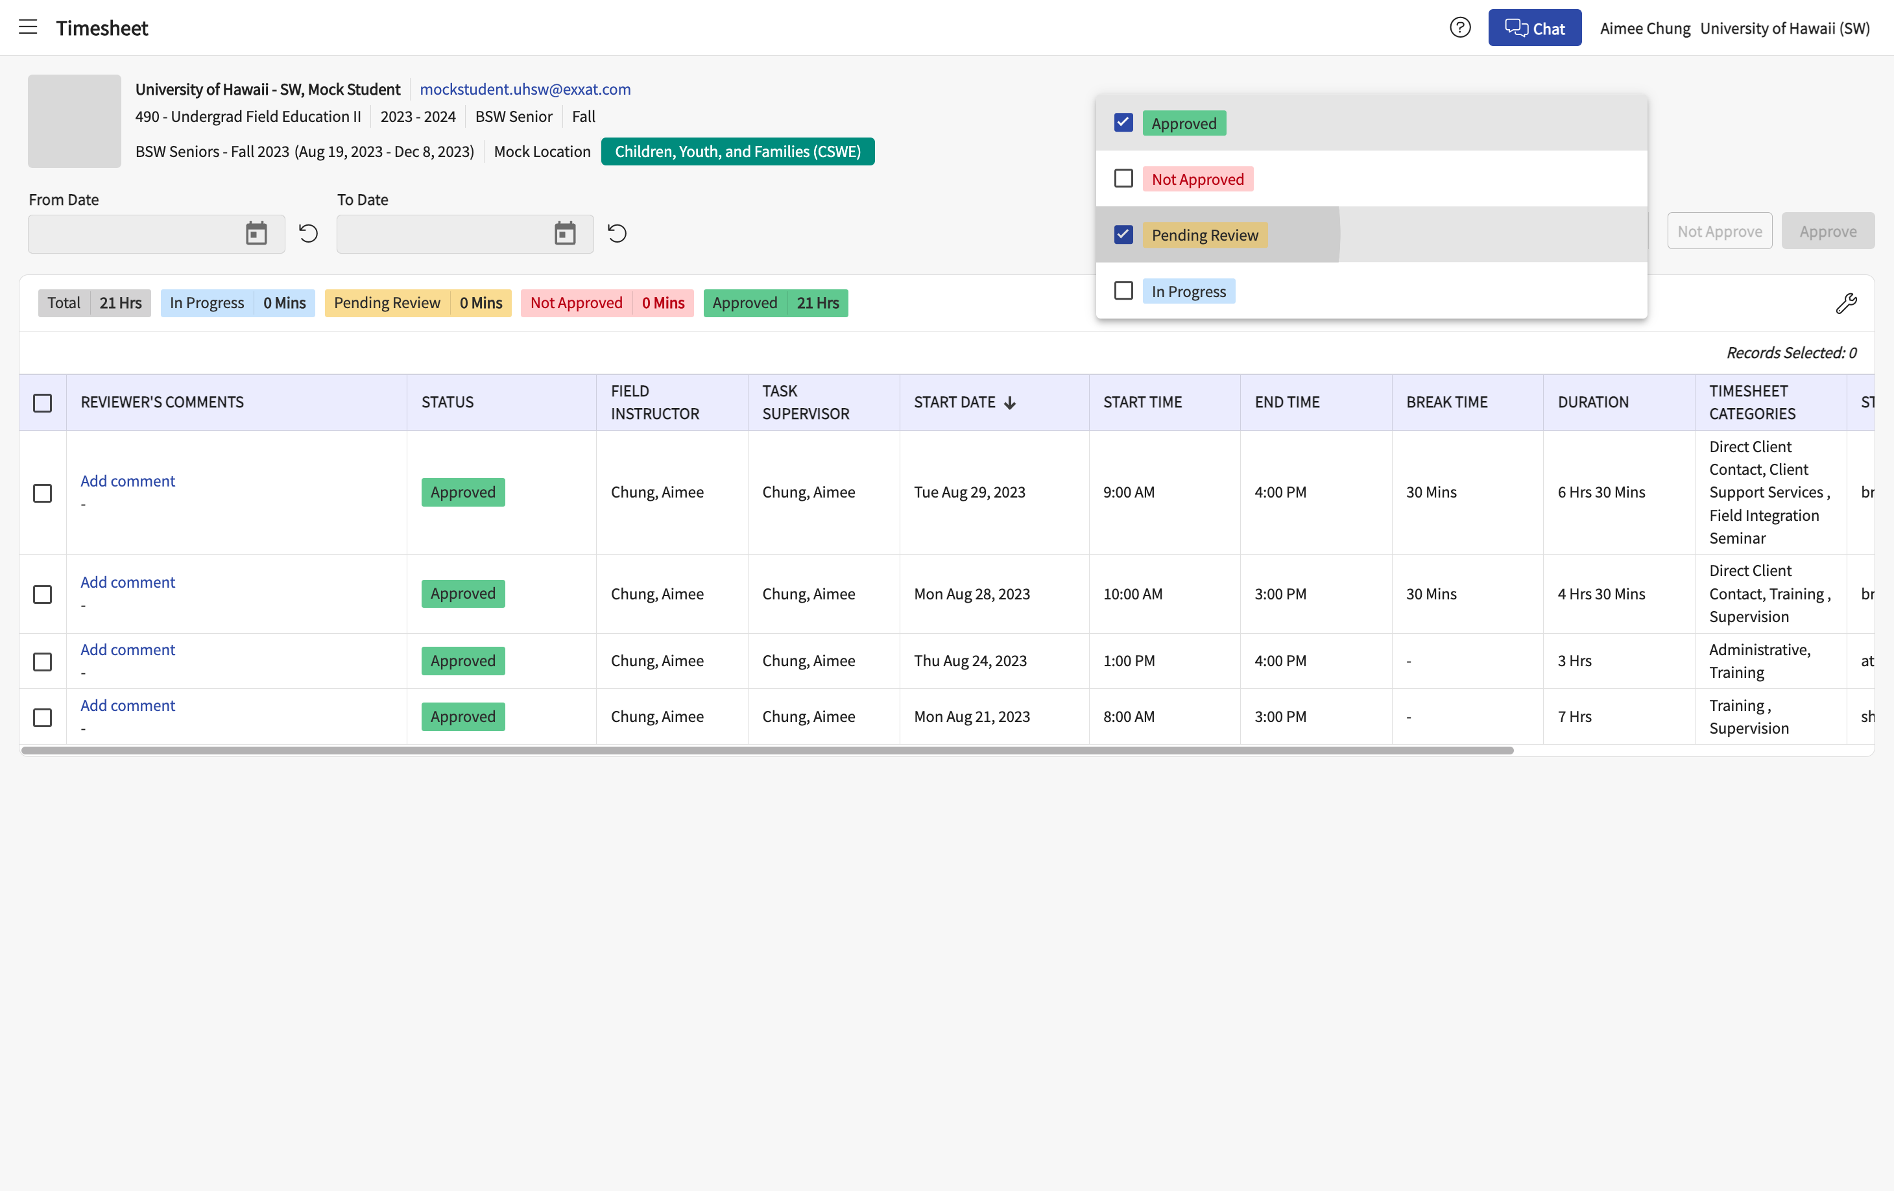
Task: Toggle the select-all header checkbox
Action: 42,403
